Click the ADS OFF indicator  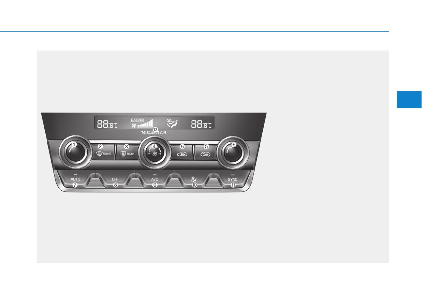click(138, 120)
